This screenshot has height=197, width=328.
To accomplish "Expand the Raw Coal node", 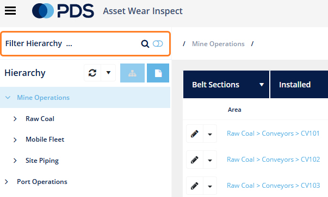I will tap(15, 119).
